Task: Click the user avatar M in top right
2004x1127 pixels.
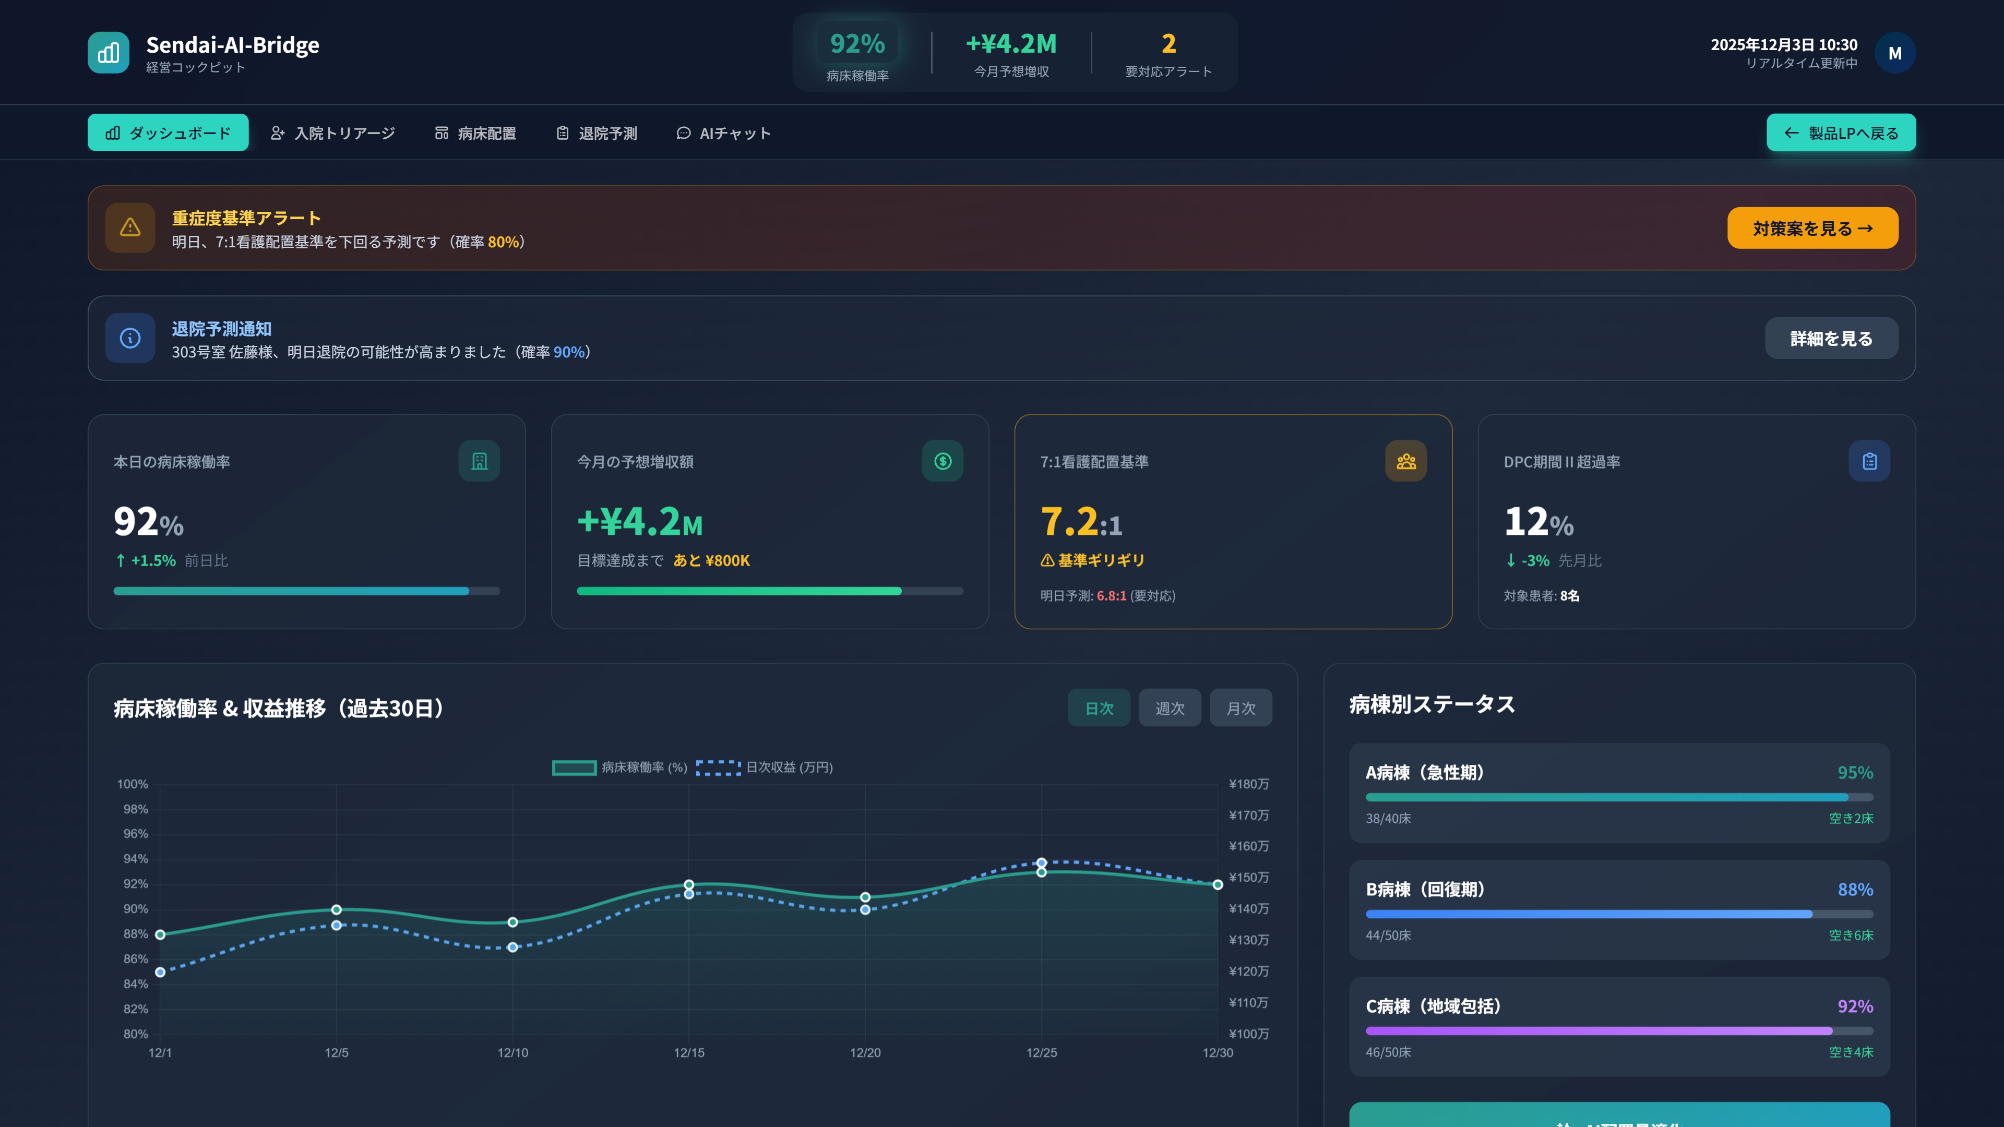Action: click(1896, 53)
